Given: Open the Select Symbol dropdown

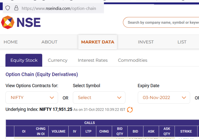Looking at the screenshot, I should (x=99, y=98).
